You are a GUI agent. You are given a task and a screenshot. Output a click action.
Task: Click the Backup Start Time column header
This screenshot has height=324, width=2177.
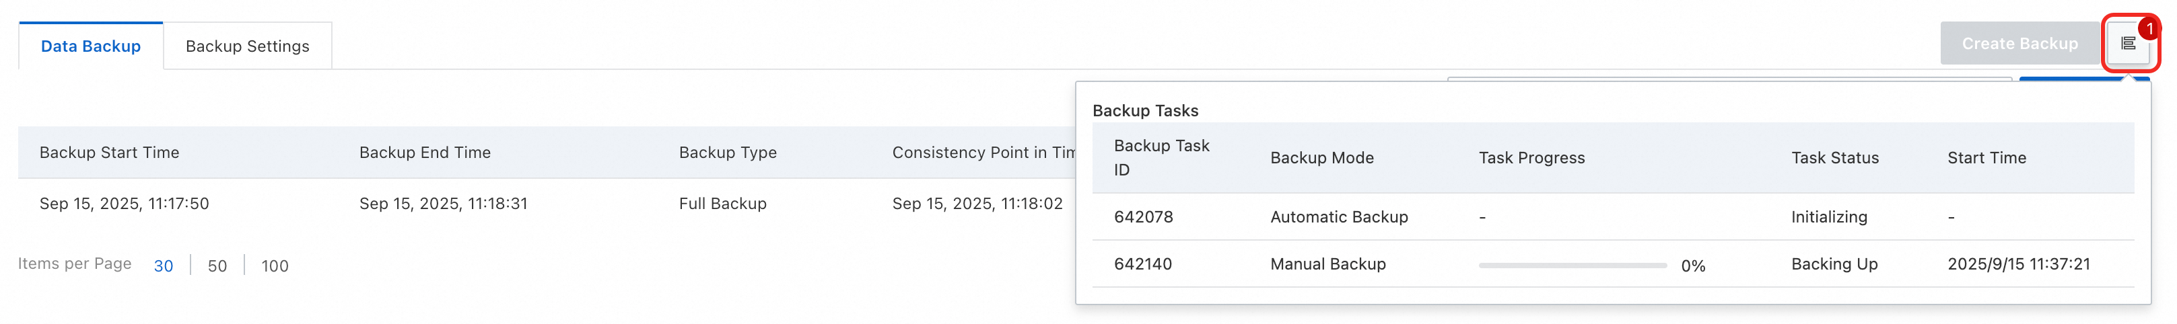(109, 153)
